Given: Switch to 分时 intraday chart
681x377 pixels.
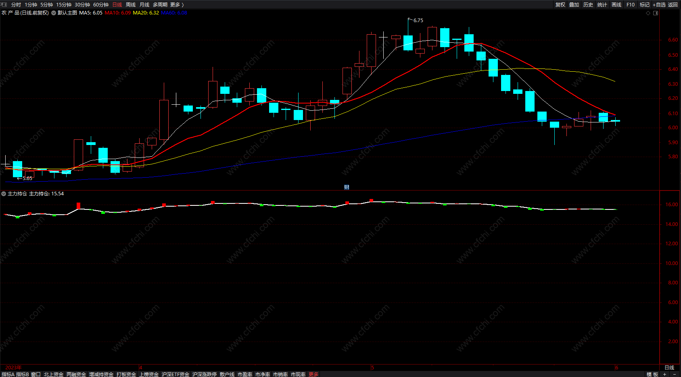Looking at the screenshot, I should click(x=16, y=5).
